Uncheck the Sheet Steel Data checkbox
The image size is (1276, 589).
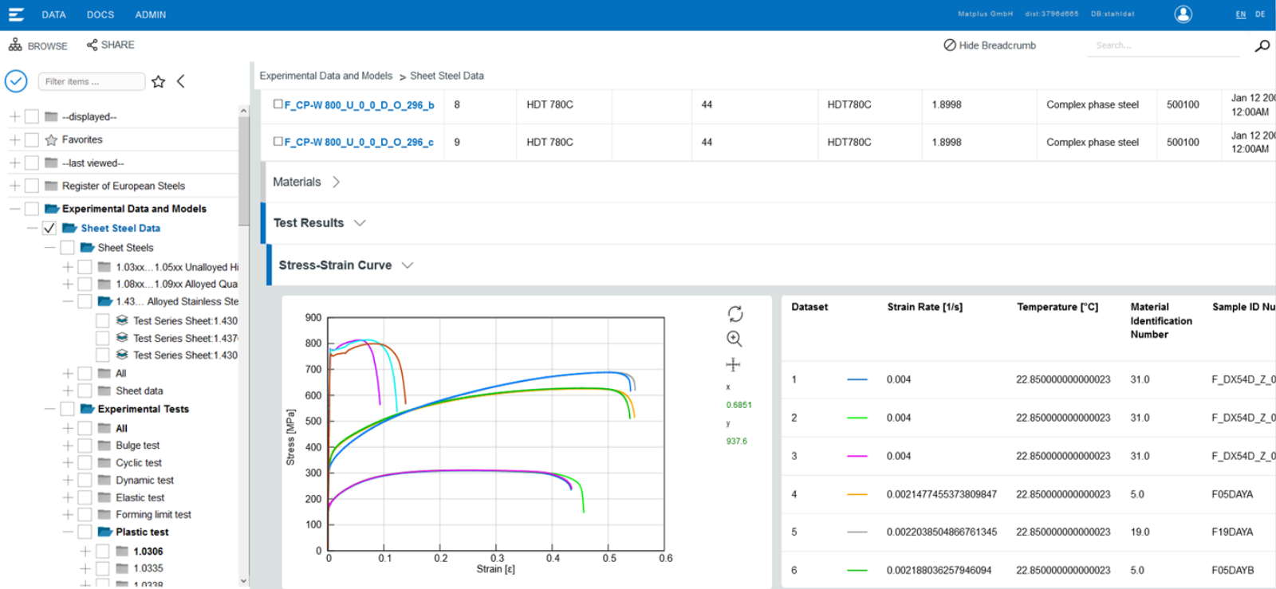coord(49,228)
